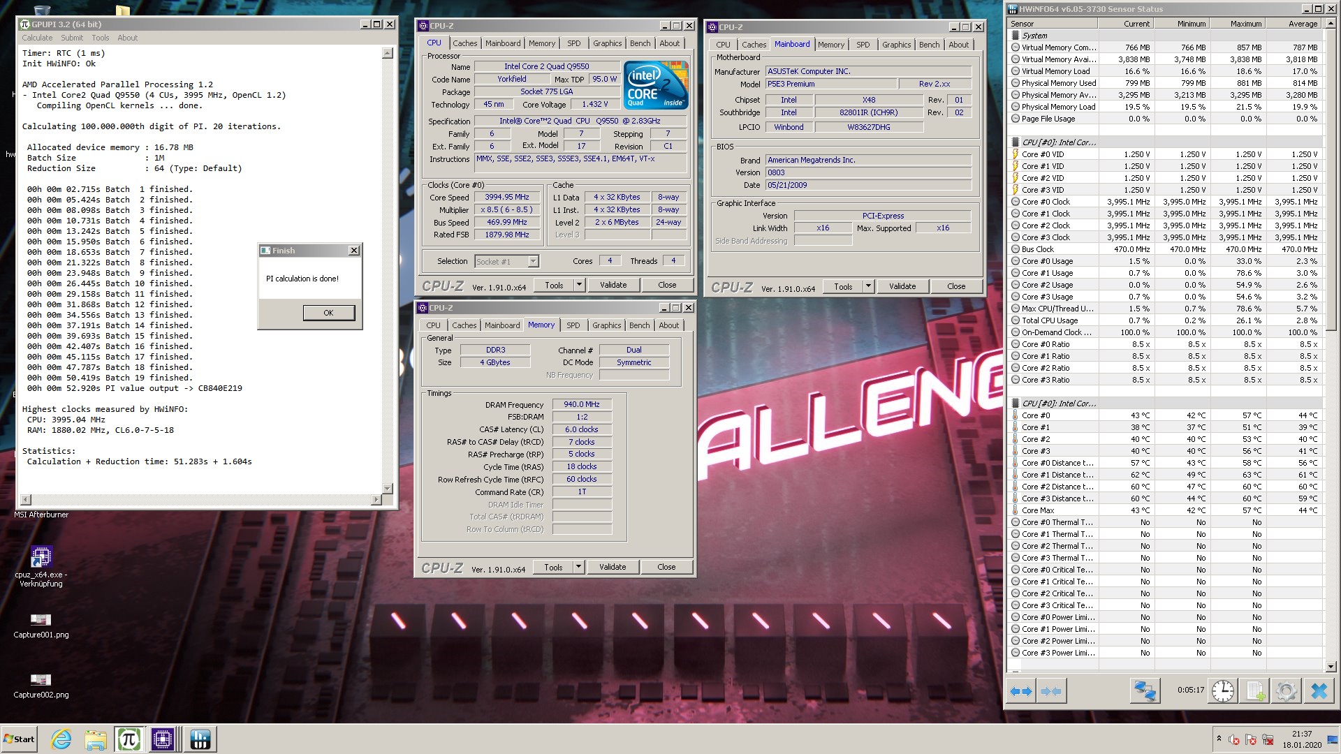Open cpuz_x64.exe desktop shortcut
The height and width of the screenshot is (754, 1341).
41,566
